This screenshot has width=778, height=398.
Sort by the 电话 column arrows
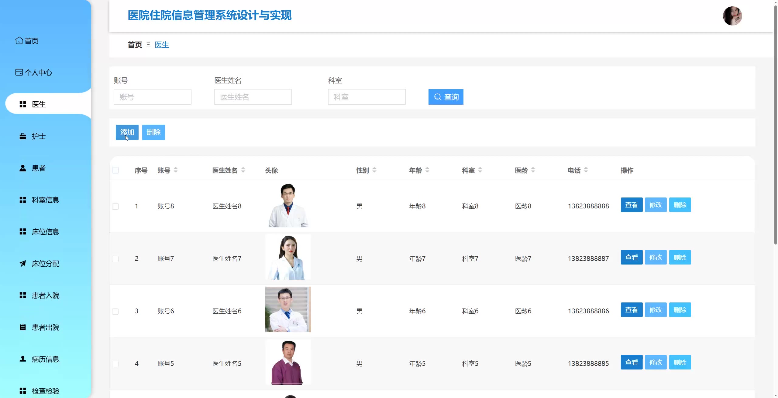pyautogui.click(x=586, y=170)
